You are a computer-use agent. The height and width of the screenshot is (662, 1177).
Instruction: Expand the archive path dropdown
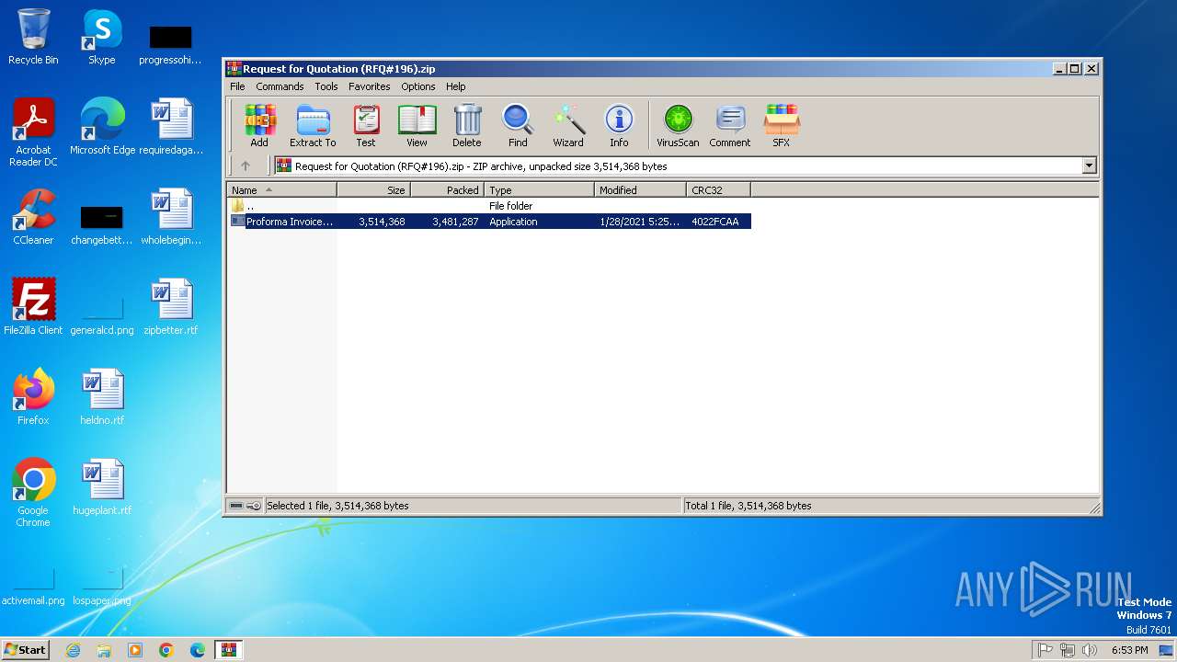pyautogui.click(x=1090, y=166)
